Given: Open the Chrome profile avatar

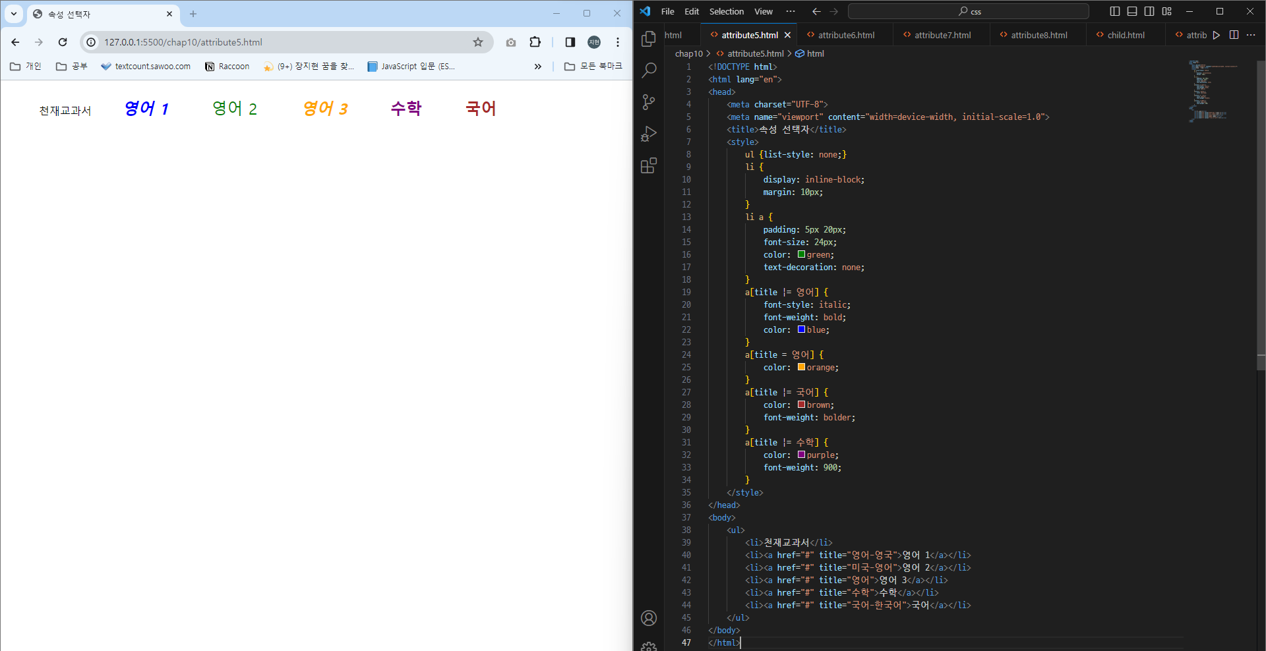Looking at the screenshot, I should pyautogui.click(x=594, y=42).
